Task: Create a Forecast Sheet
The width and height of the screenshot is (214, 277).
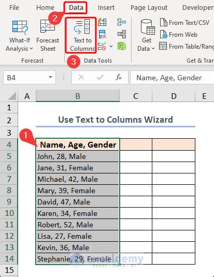Action: 48,36
